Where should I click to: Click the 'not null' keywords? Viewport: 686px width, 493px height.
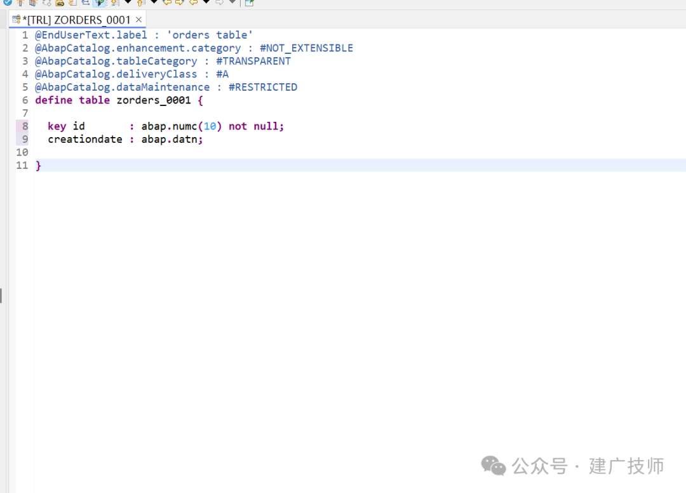tap(253, 126)
